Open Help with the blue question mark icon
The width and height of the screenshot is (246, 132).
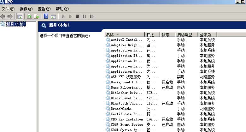[x=46, y=16]
